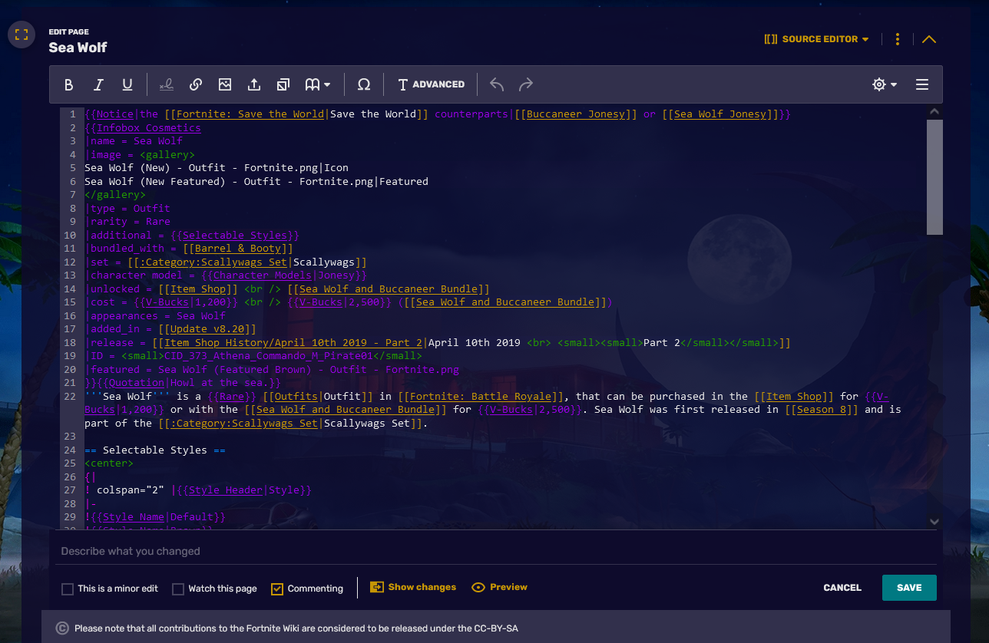Apply bold formatting

click(68, 84)
